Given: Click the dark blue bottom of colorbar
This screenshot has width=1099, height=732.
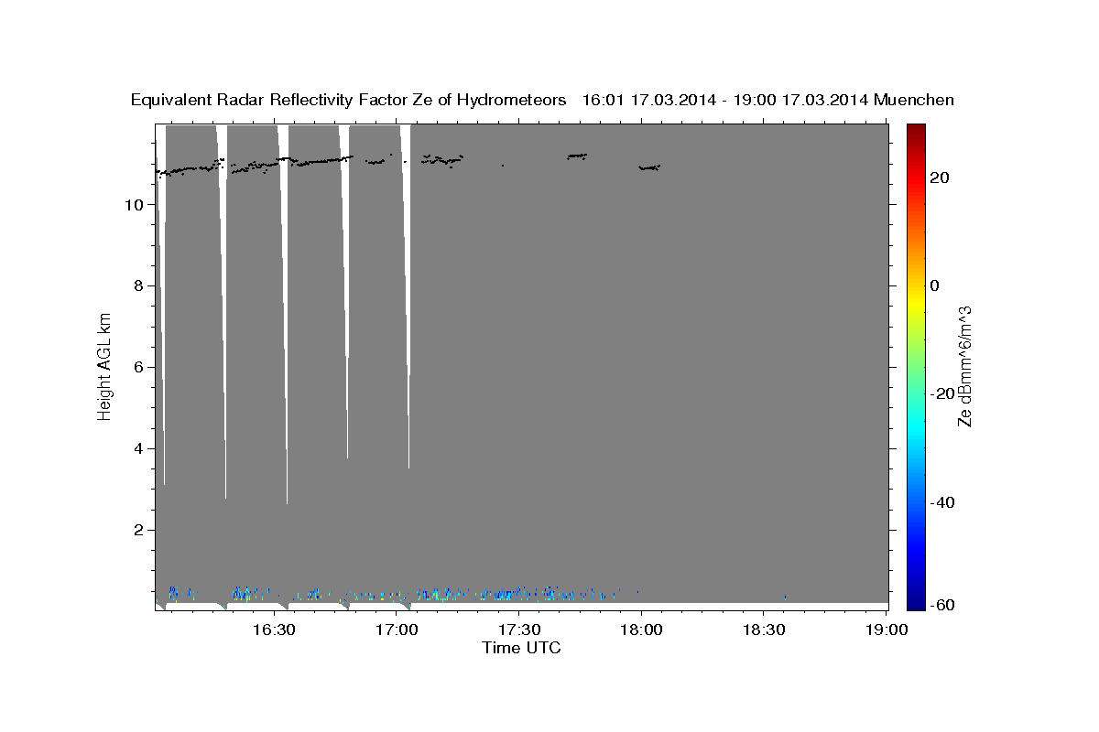Looking at the screenshot, I should (917, 603).
